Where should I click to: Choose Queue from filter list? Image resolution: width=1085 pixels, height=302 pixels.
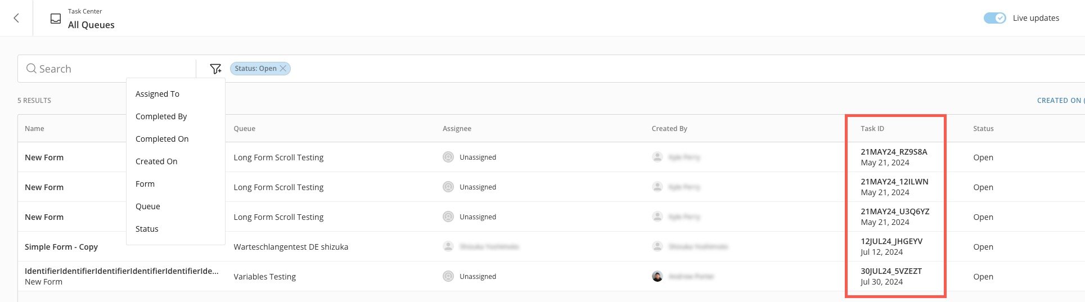point(148,206)
